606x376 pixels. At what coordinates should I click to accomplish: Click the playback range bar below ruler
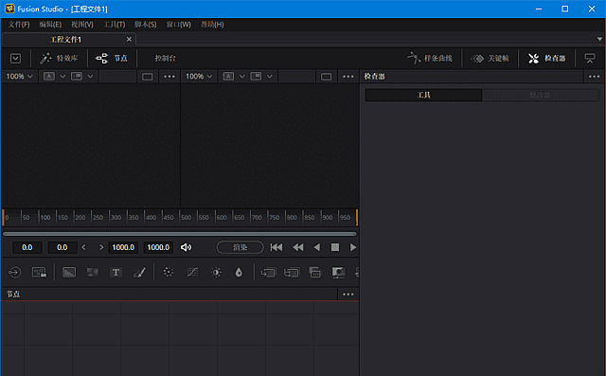click(x=180, y=234)
